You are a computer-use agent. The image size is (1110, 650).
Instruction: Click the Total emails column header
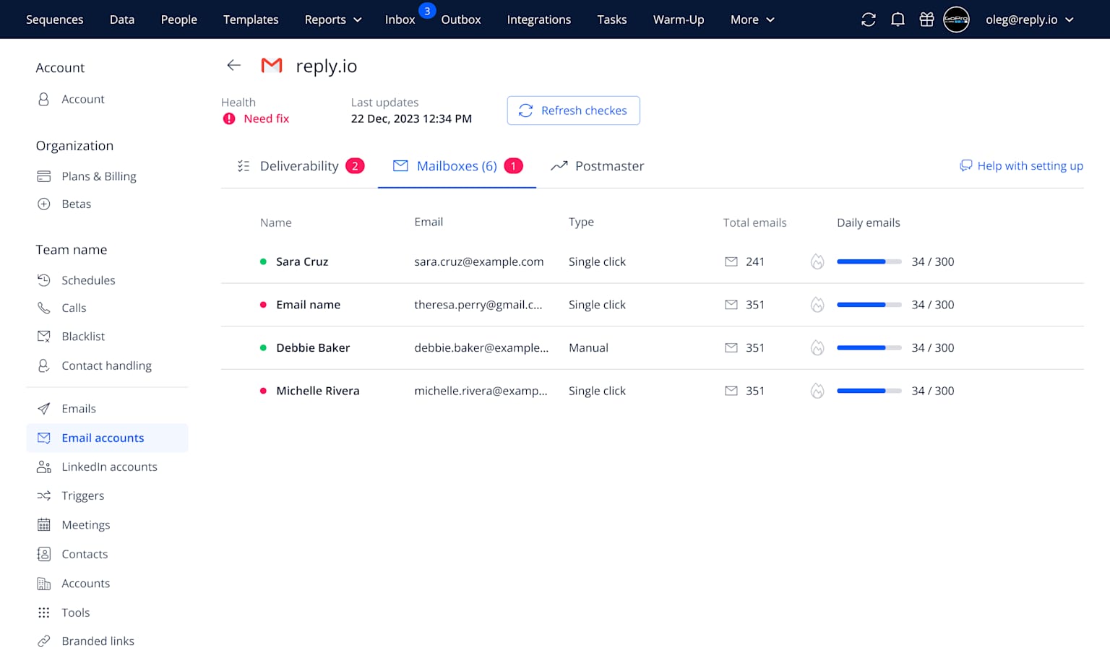point(755,222)
